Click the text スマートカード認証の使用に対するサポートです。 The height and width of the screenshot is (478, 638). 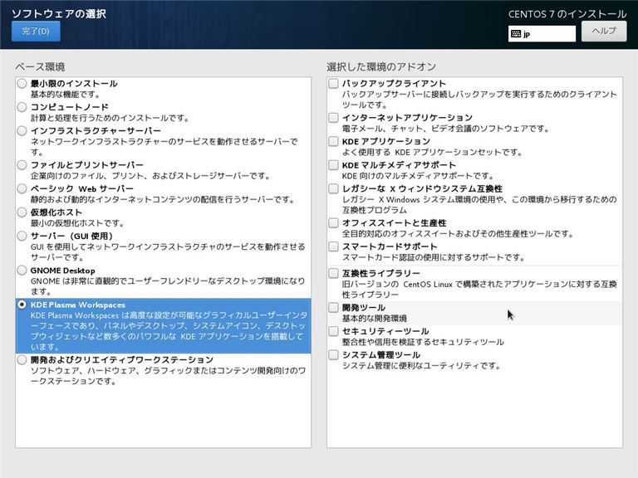434,257
